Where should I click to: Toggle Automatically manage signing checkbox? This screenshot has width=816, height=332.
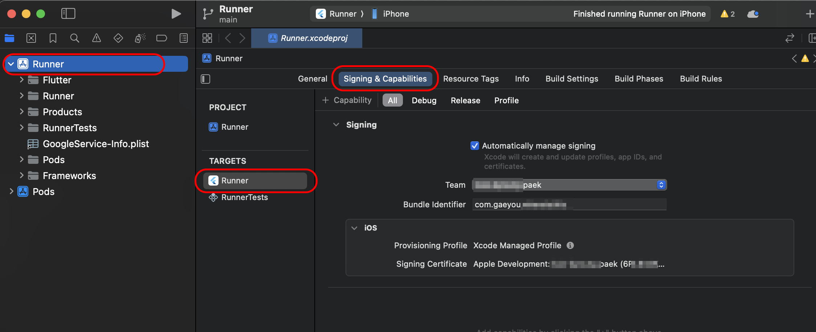tap(475, 146)
